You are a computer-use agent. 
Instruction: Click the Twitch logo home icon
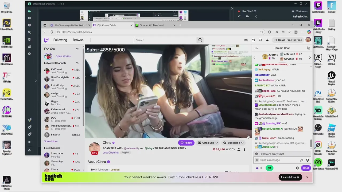46,40
